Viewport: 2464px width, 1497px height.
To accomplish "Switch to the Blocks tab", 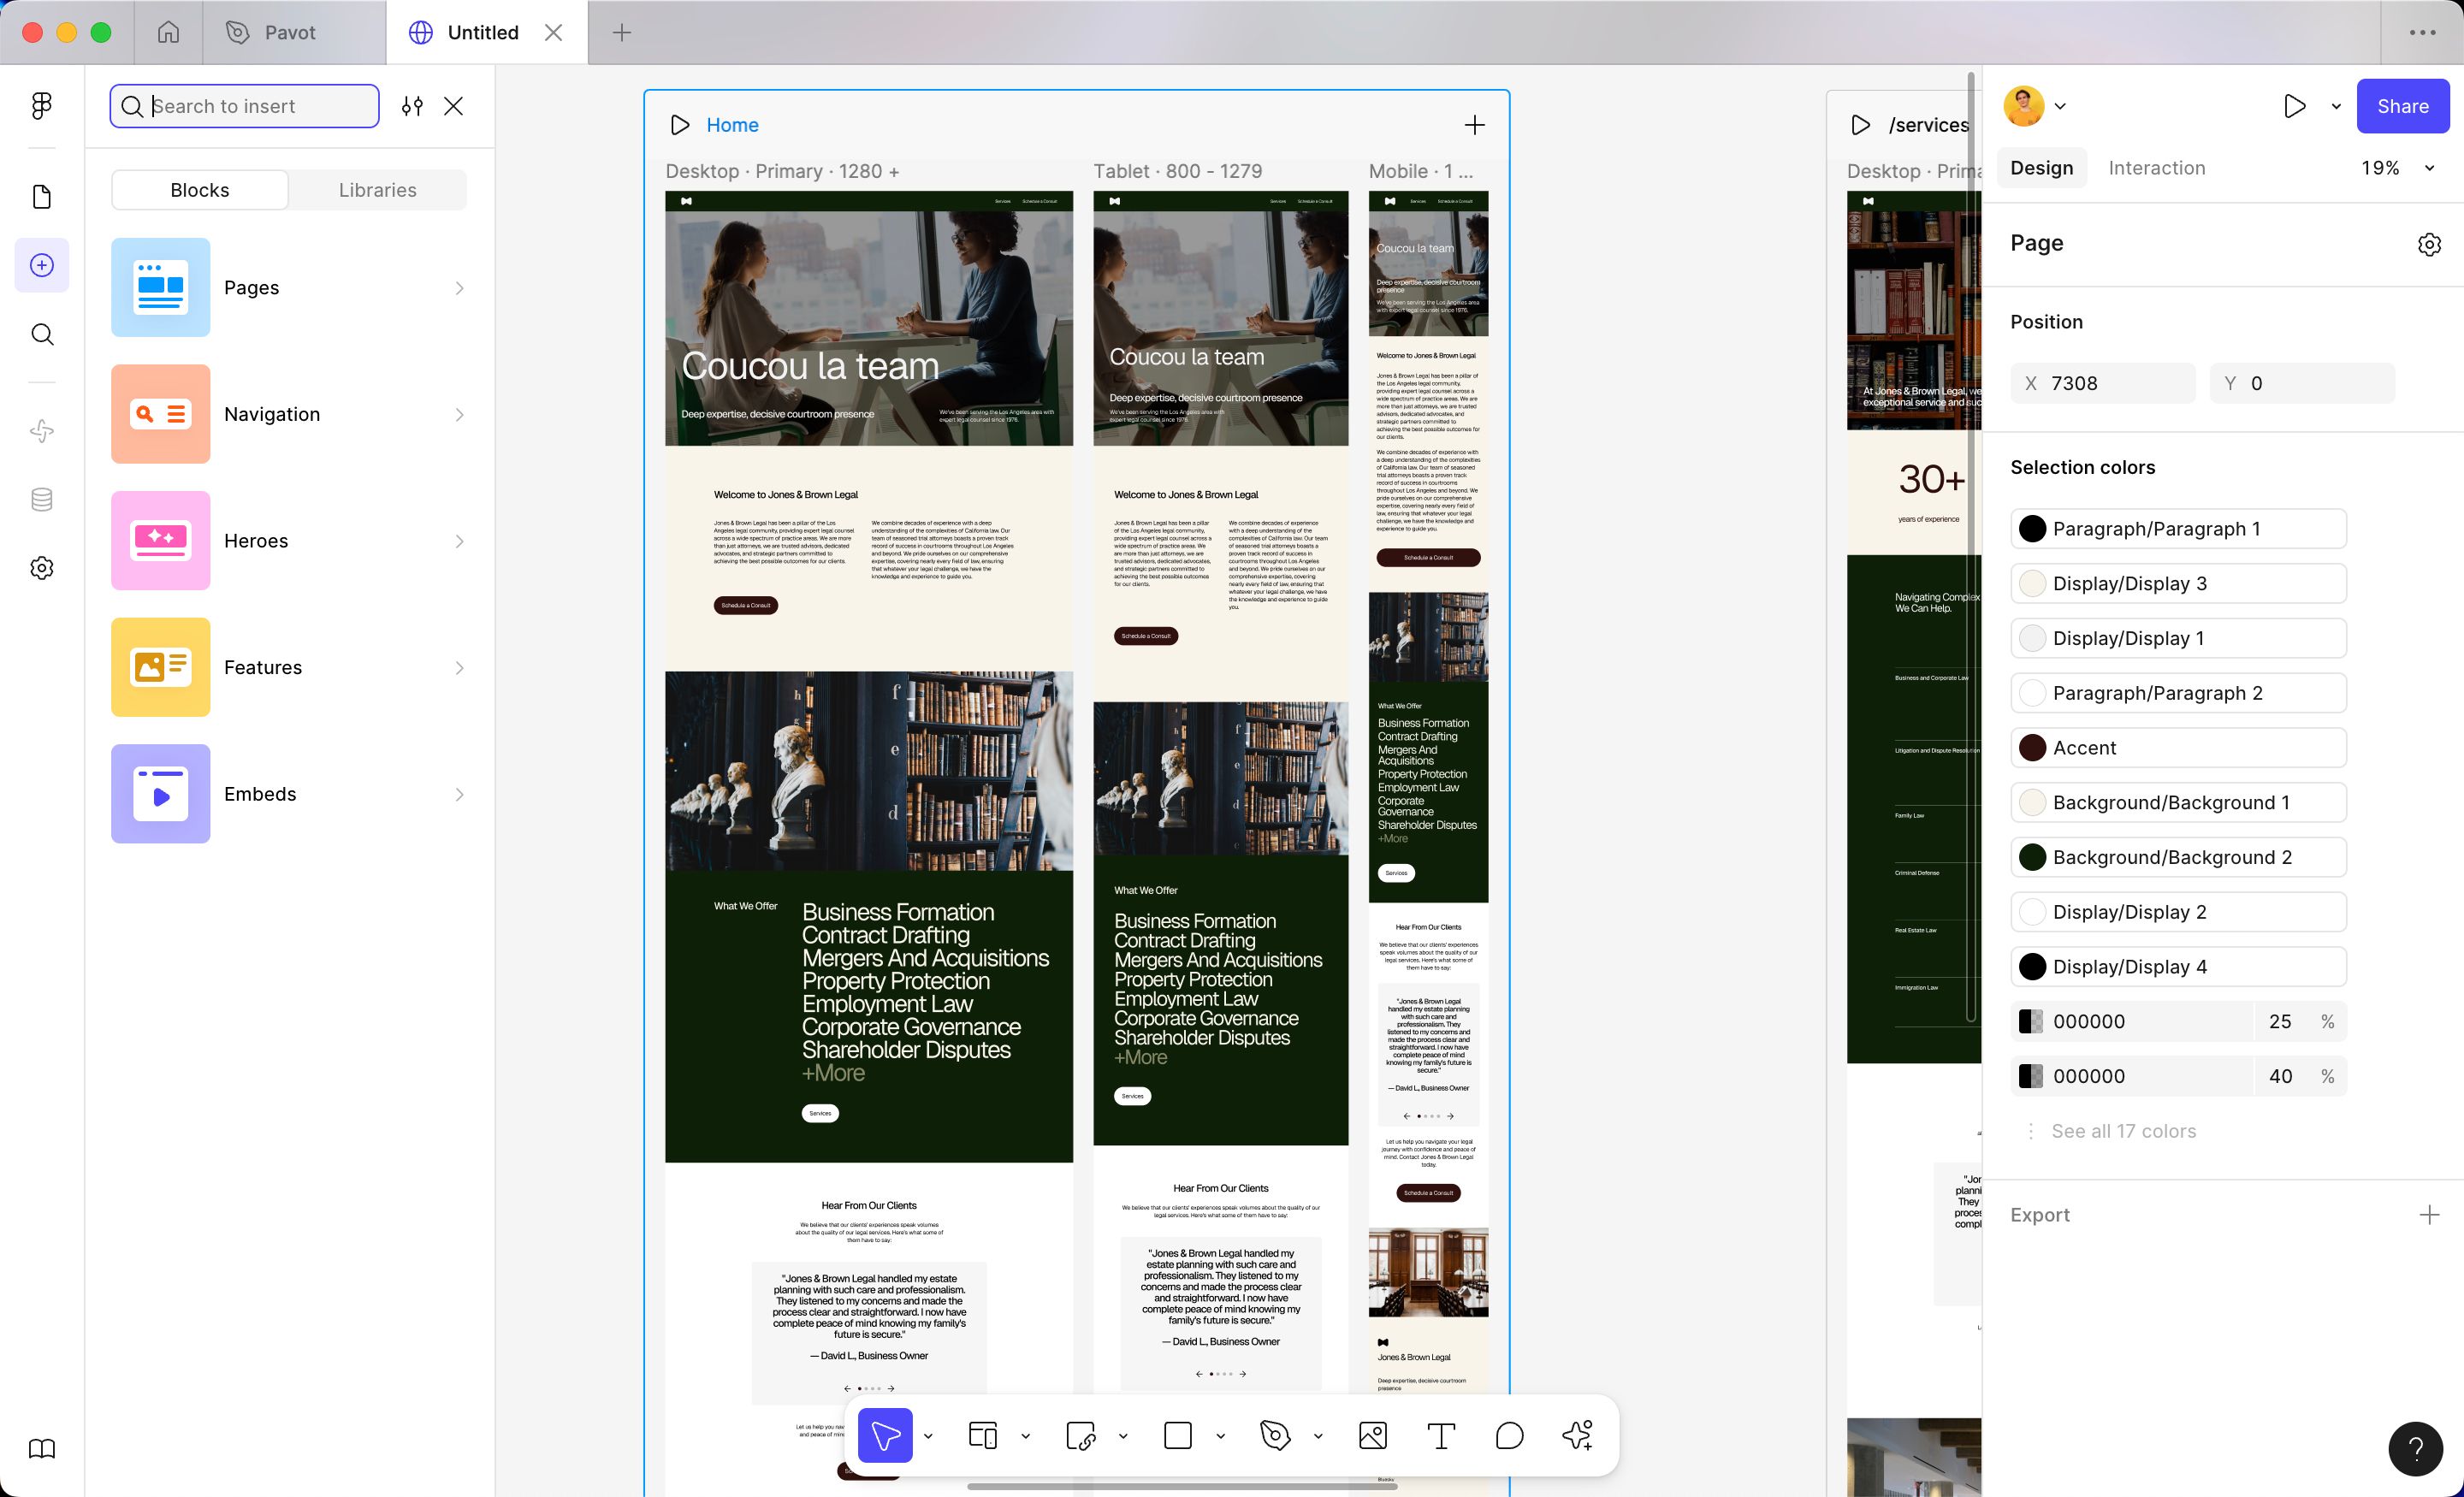I will [200, 190].
